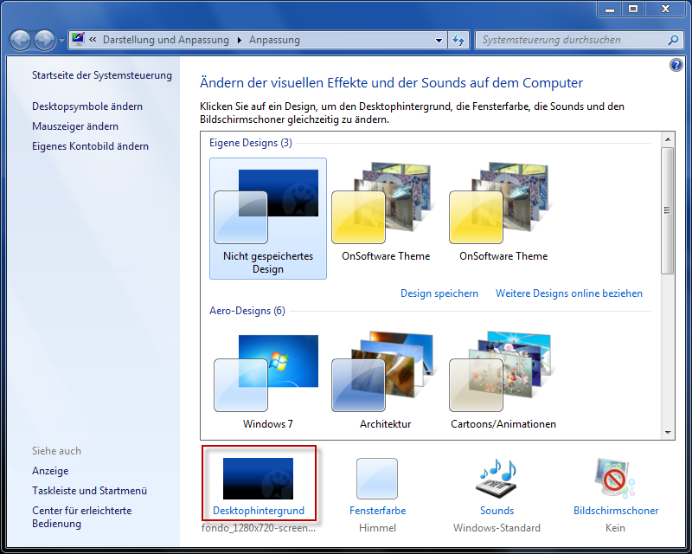Open the Desktophintergrund settings icon
The width and height of the screenshot is (692, 554).
tap(258, 479)
